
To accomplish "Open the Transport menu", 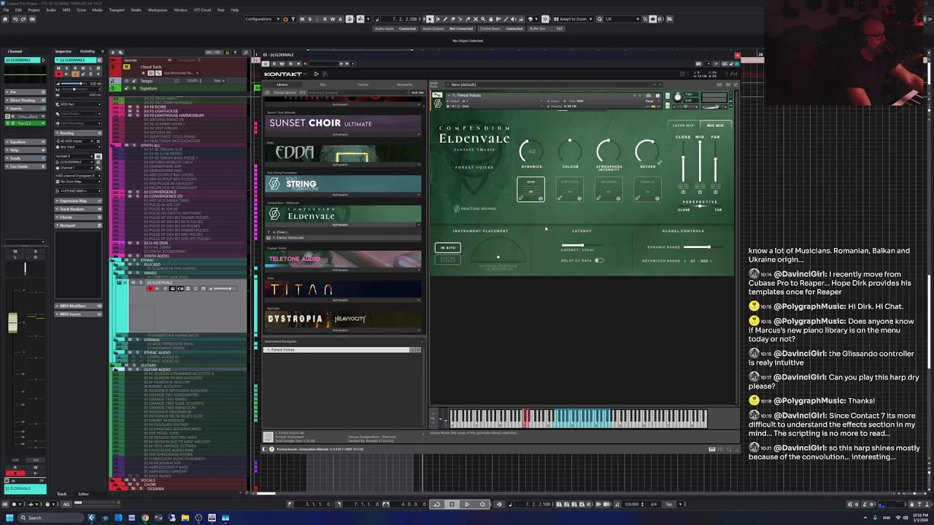I will coord(117,9).
